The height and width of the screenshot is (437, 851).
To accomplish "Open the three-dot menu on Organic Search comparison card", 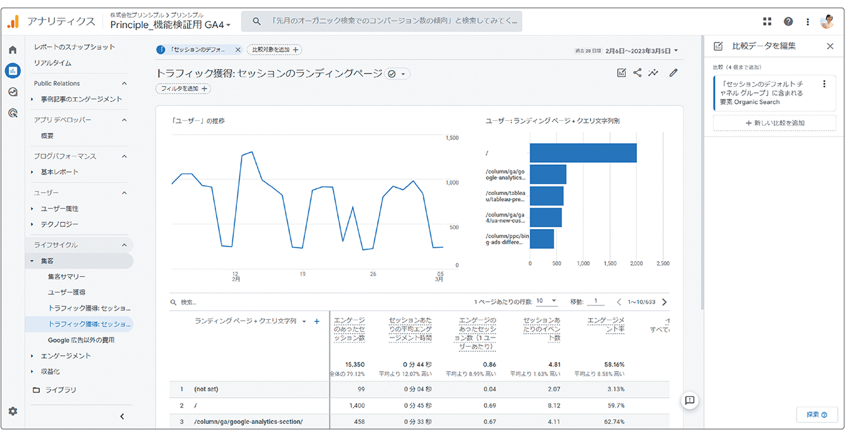I will coord(824,84).
